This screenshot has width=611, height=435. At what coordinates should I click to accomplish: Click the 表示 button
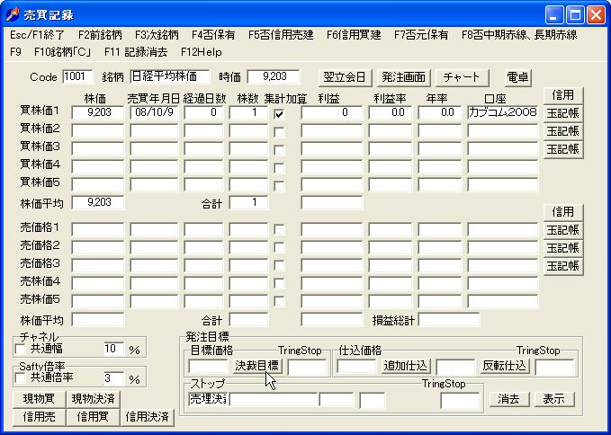pos(554,399)
